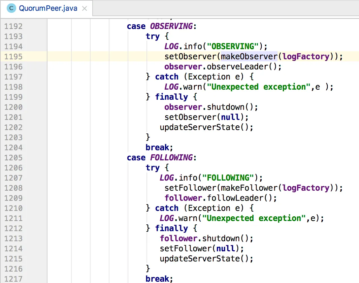Place cursor on the makeObserver method call
Viewport: 359px width, 283px height.
249,57
